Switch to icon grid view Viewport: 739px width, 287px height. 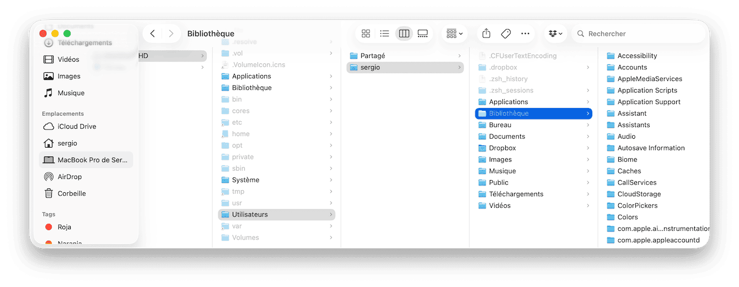tap(366, 34)
